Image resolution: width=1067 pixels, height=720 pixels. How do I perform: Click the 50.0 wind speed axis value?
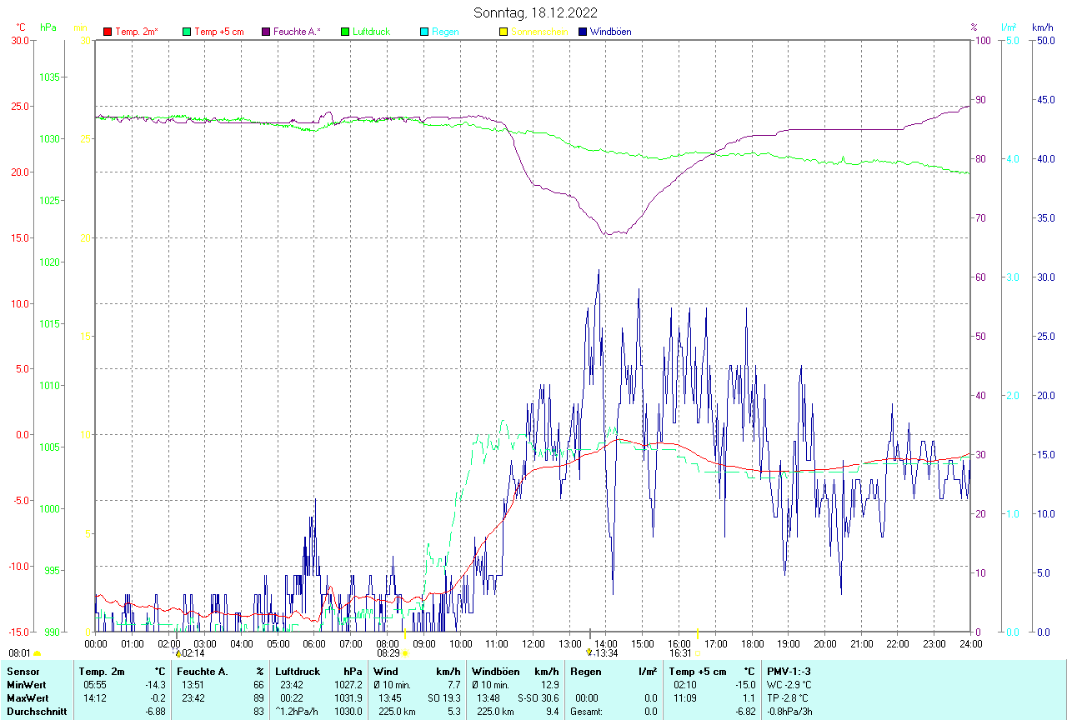[x=1044, y=40]
